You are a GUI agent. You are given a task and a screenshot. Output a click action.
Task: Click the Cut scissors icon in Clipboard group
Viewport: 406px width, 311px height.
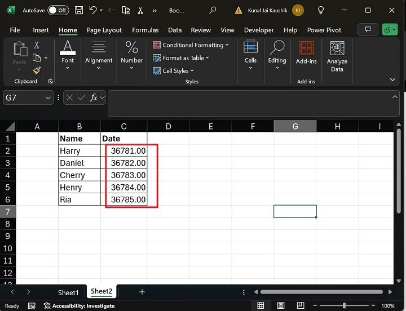37,45
